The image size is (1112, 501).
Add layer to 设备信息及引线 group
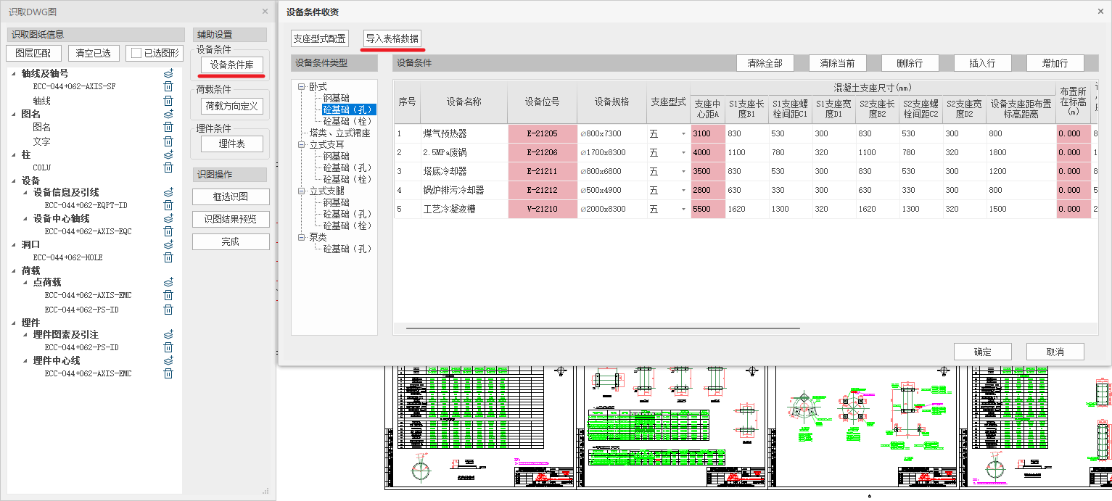[168, 192]
